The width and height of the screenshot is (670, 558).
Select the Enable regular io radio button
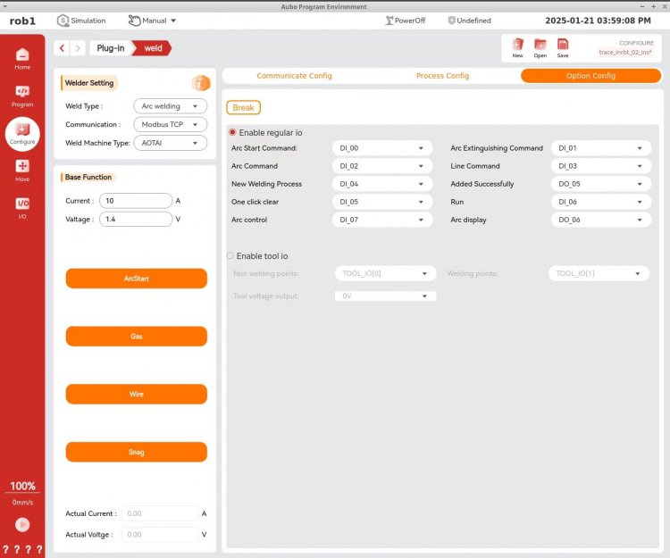[x=232, y=132]
